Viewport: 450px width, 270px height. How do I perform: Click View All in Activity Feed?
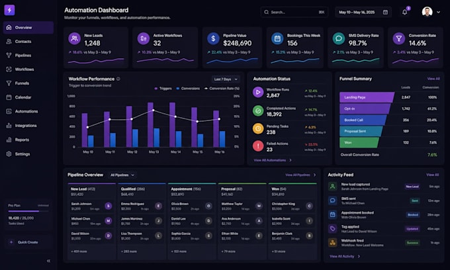433,175
